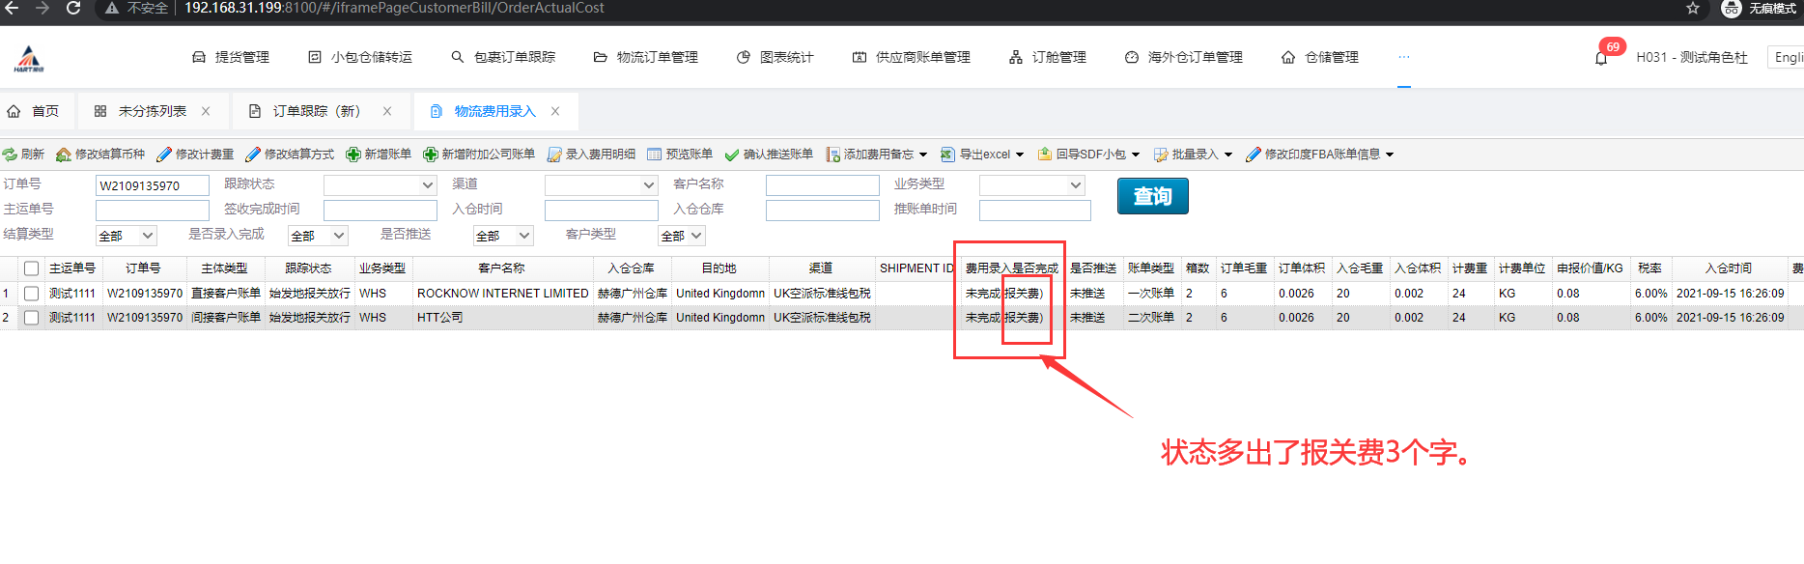Open the 结算类型 dropdown
Viewport: 1804px width, 564px height.
(x=126, y=236)
